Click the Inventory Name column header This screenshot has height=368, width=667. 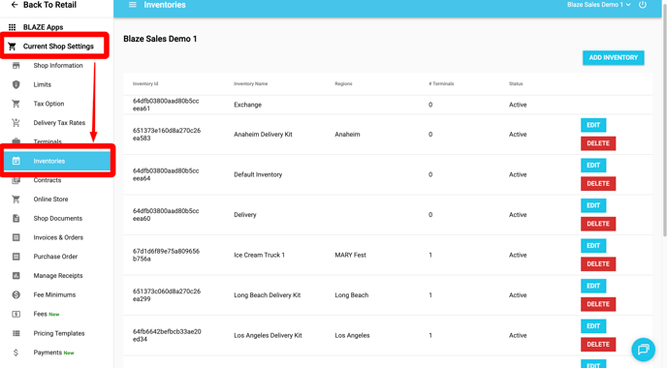(250, 83)
